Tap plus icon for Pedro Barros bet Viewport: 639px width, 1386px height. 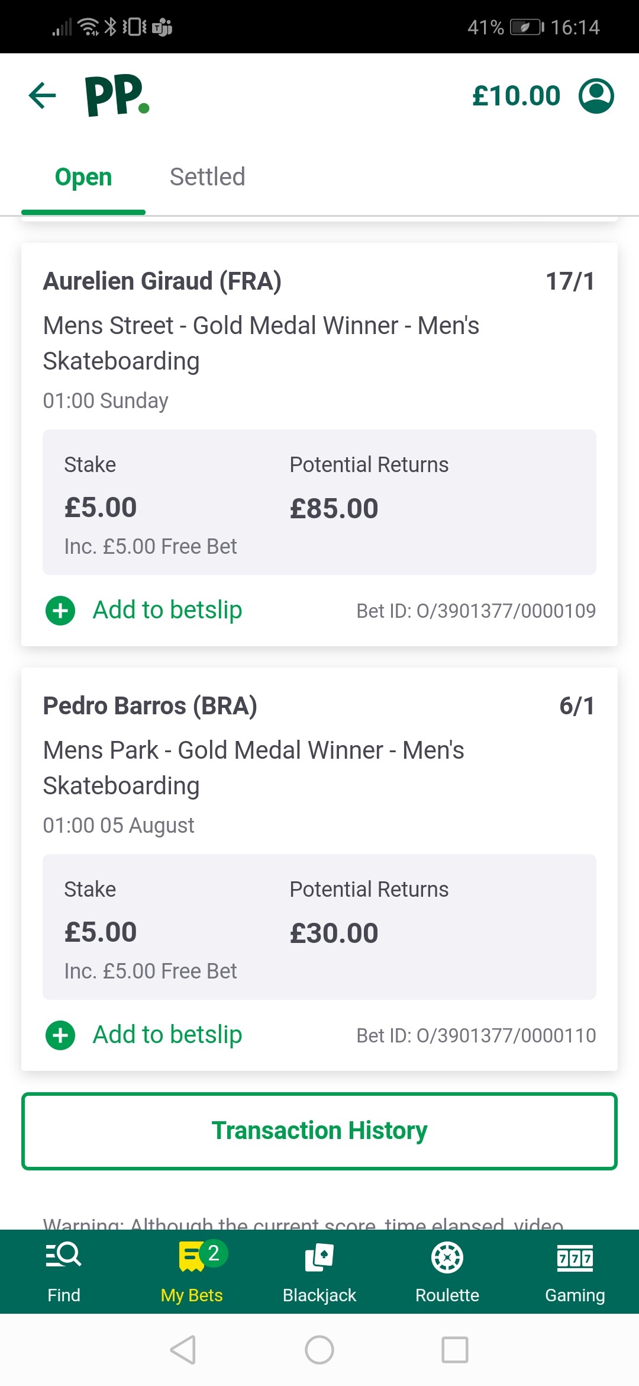click(60, 1035)
